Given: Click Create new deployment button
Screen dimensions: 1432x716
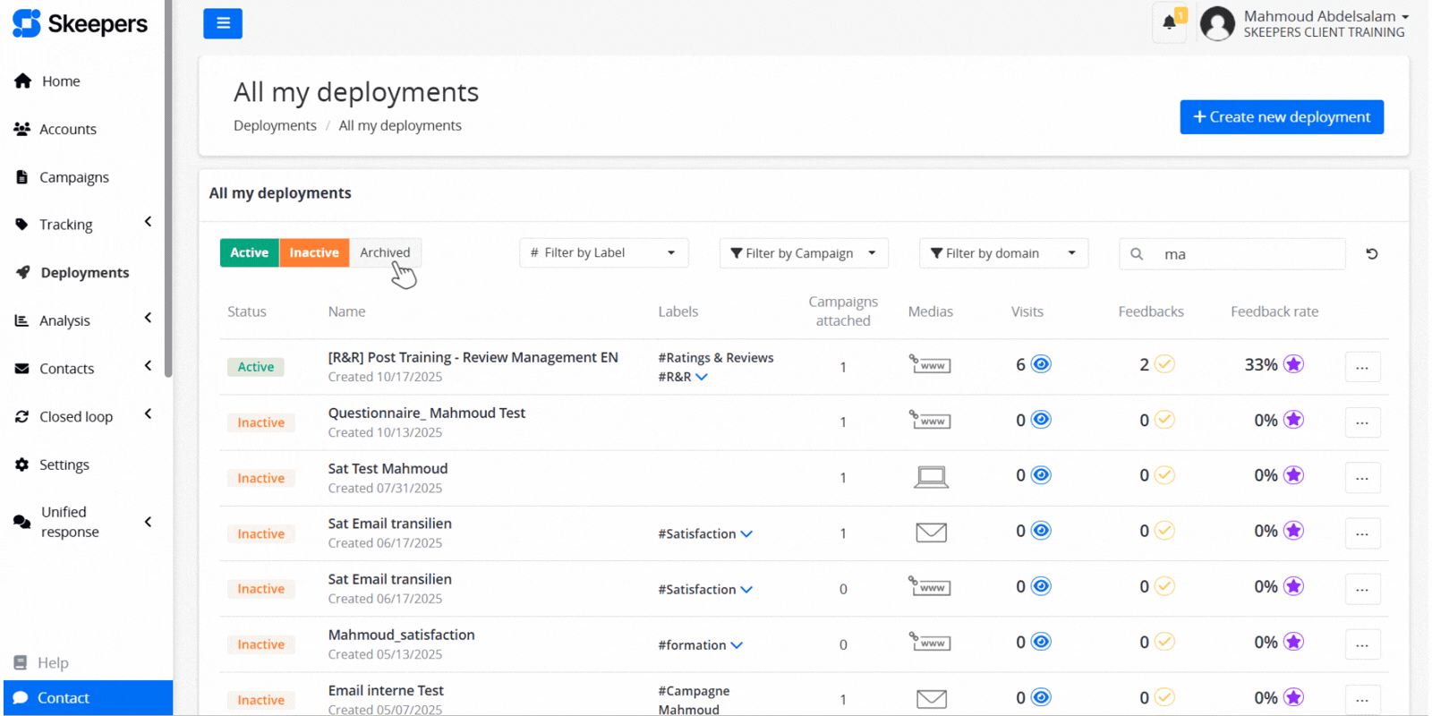Looking at the screenshot, I should [1281, 117].
